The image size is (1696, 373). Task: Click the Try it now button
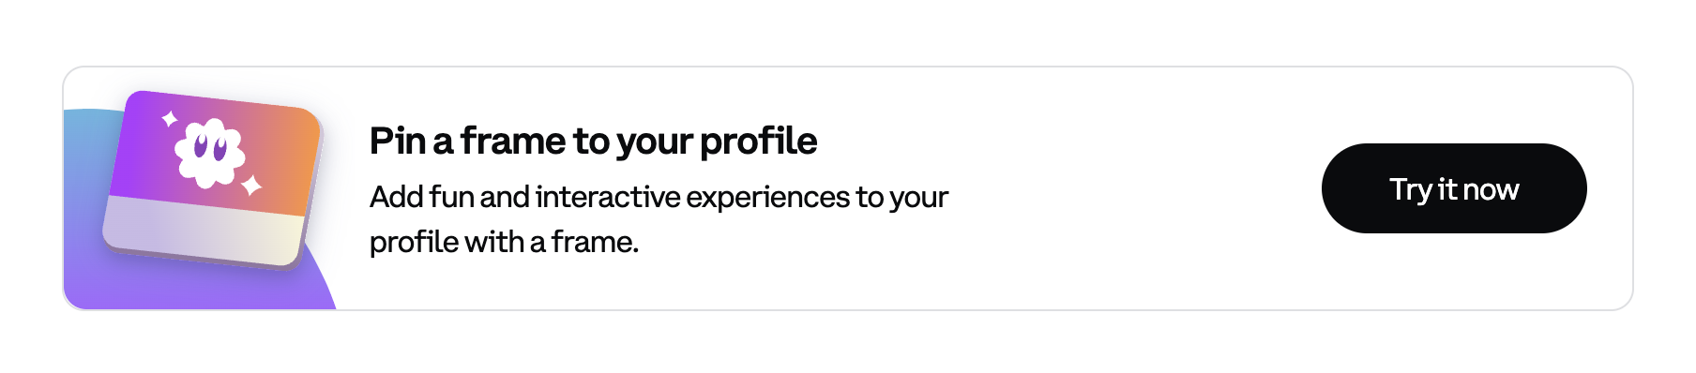pos(1453,188)
